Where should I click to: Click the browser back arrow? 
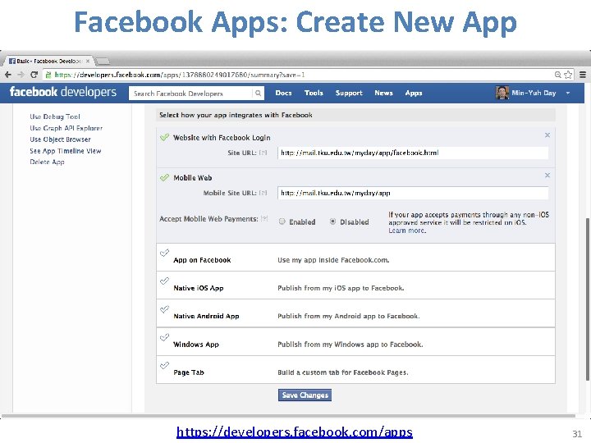[x=8, y=75]
